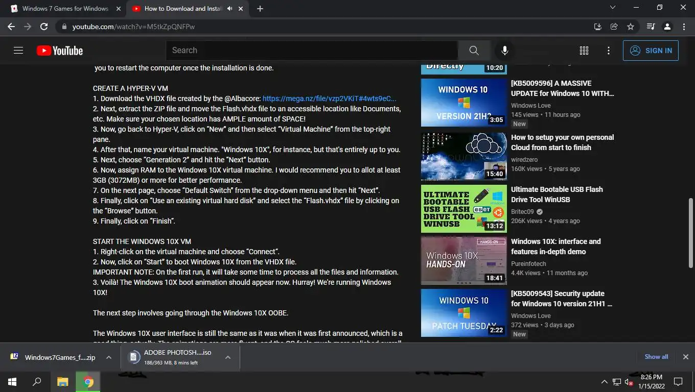
Task: Click the search magnifier button
Action: (x=474, y=51)
